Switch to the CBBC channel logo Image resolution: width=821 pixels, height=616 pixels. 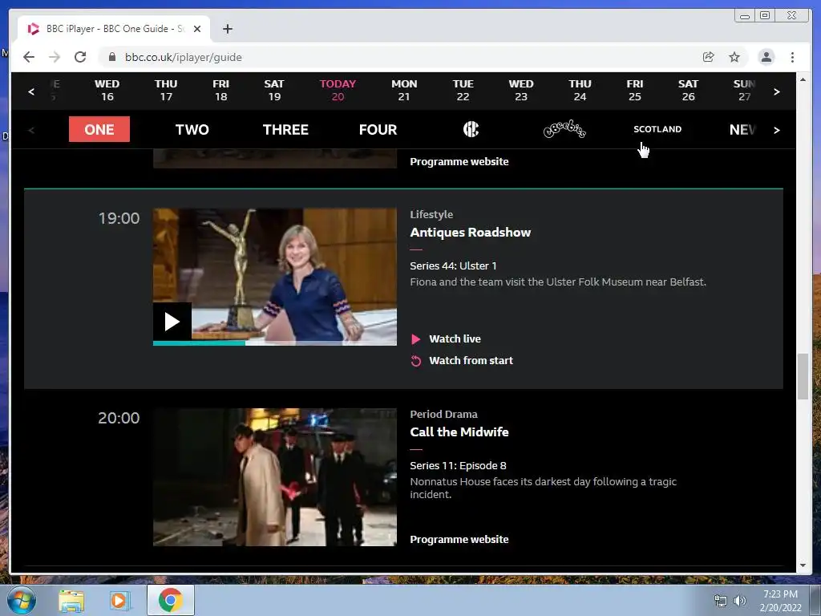471,129
